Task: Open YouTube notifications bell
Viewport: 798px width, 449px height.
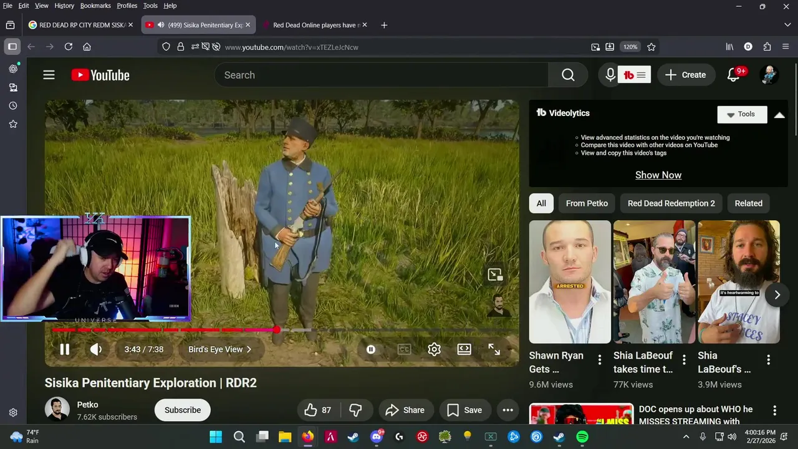Action: (x=734, y=75)
